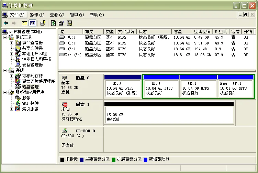258x173 pixels.
Task: Click the black 未指派 legend swatch
Action: tap(62, 160)
